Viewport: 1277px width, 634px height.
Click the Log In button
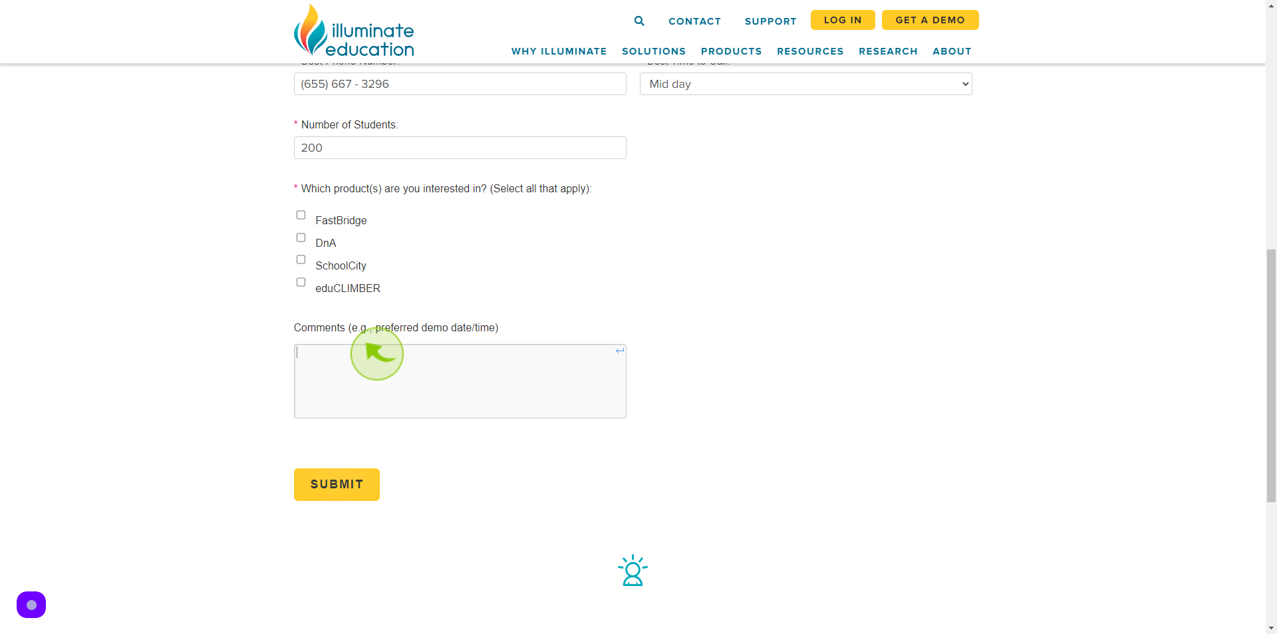point(843,20)
